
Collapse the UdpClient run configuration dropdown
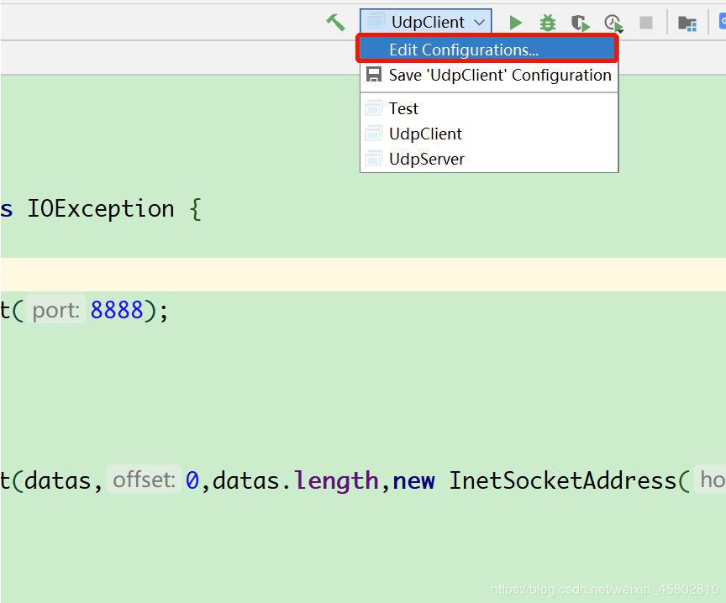pos(426,23)
